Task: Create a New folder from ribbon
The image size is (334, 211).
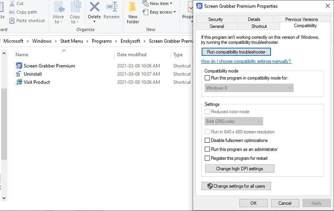Action: click(x=133, y=12)
